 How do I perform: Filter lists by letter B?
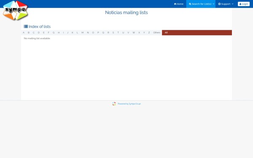point(29,32)
